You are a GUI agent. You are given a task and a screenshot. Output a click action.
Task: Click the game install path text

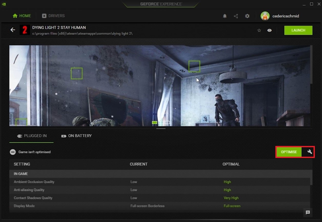82,34
